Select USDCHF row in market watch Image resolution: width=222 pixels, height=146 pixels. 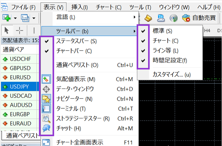tap(20, 59)
